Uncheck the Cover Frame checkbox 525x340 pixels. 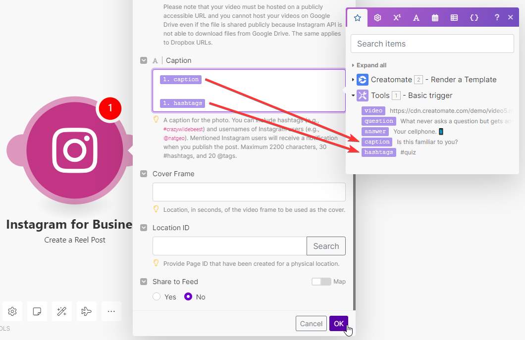pyautogui.click(x=144, y=174)
